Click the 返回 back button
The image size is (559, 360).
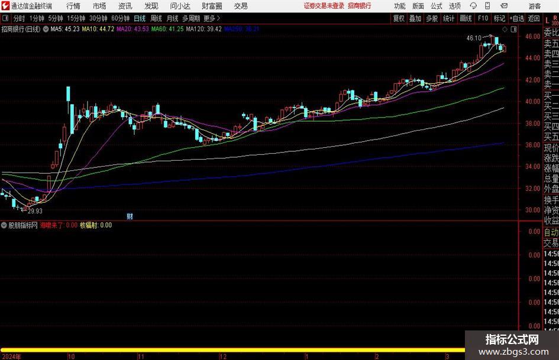pyautogui.click(x=534, y=18)
